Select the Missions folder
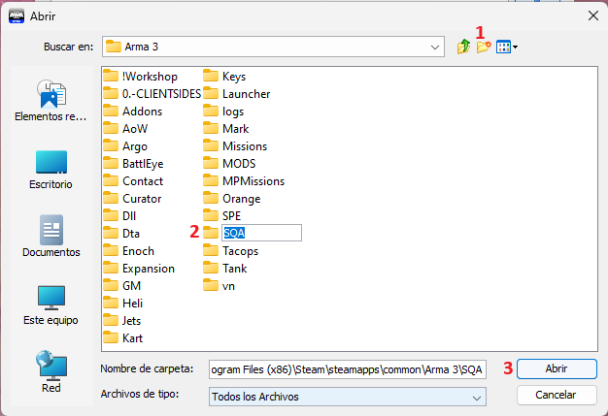This screenshot has width=608, height=416. coord(235,146)
